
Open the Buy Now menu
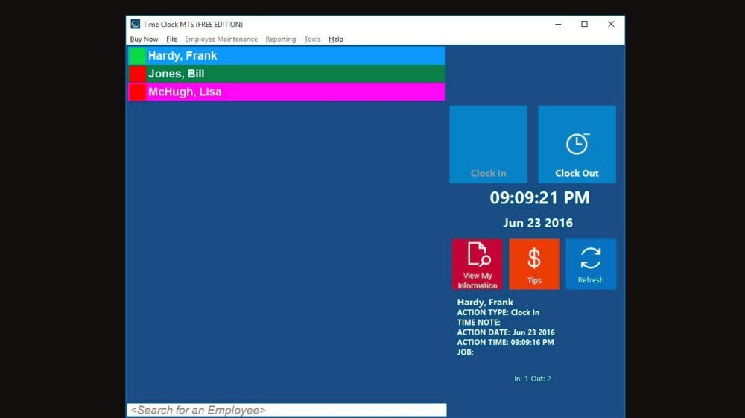144,39
